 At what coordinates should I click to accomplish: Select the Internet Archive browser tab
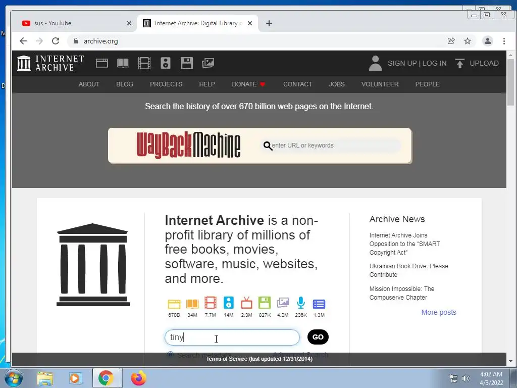click(198, 23)
